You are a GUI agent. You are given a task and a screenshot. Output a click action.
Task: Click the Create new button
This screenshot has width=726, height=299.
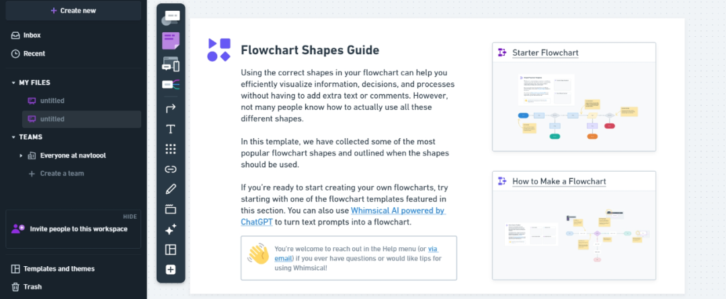click(x=73, y=11)
